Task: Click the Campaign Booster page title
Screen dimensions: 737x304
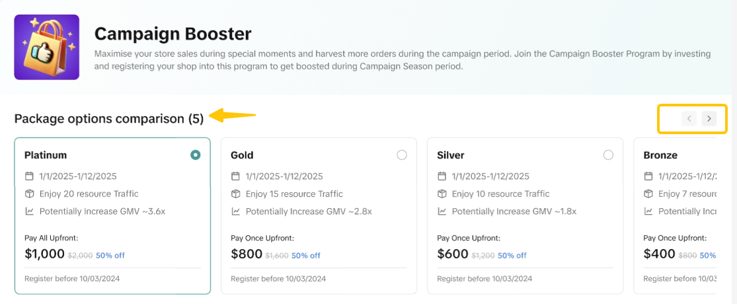Action: (x=173, y=34)
